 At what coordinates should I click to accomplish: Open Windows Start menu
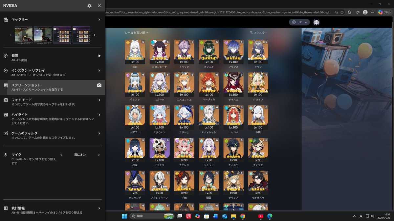coord(124,216)
